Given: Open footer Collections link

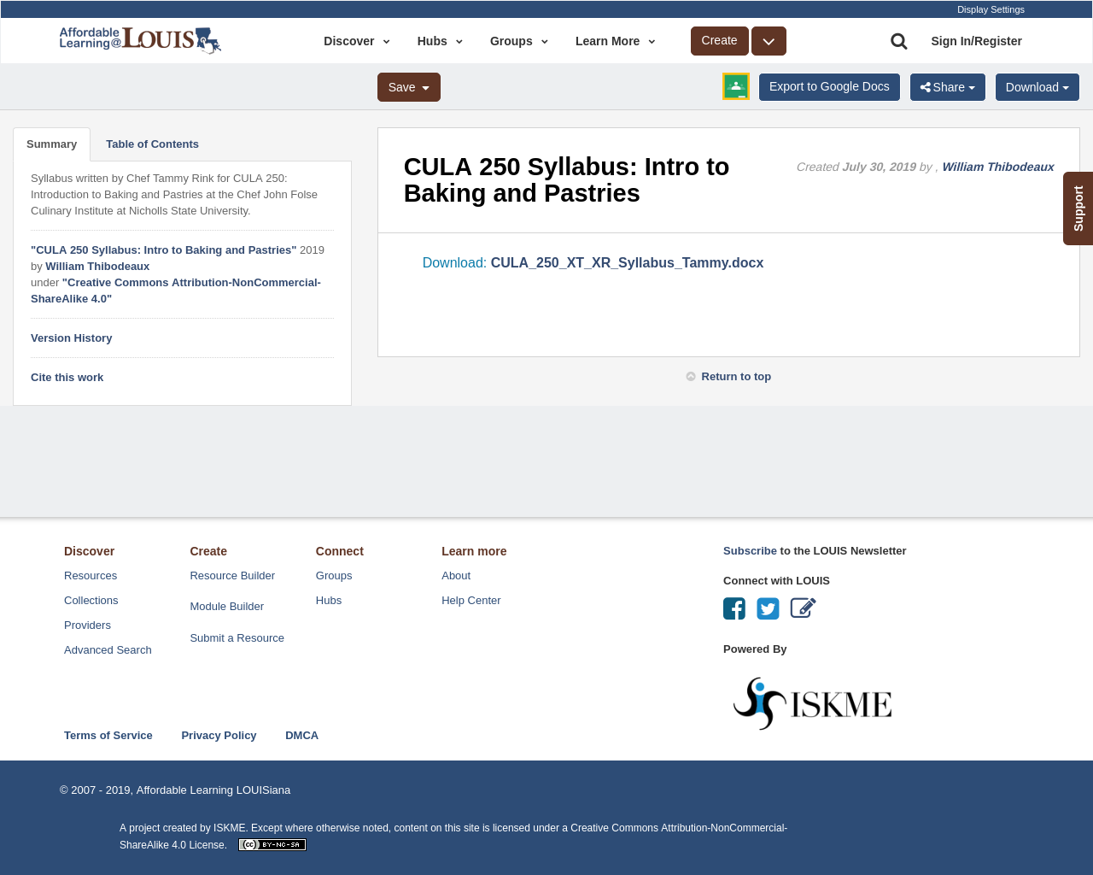Looking at the screenshot, I should click(x=91, y=601).
